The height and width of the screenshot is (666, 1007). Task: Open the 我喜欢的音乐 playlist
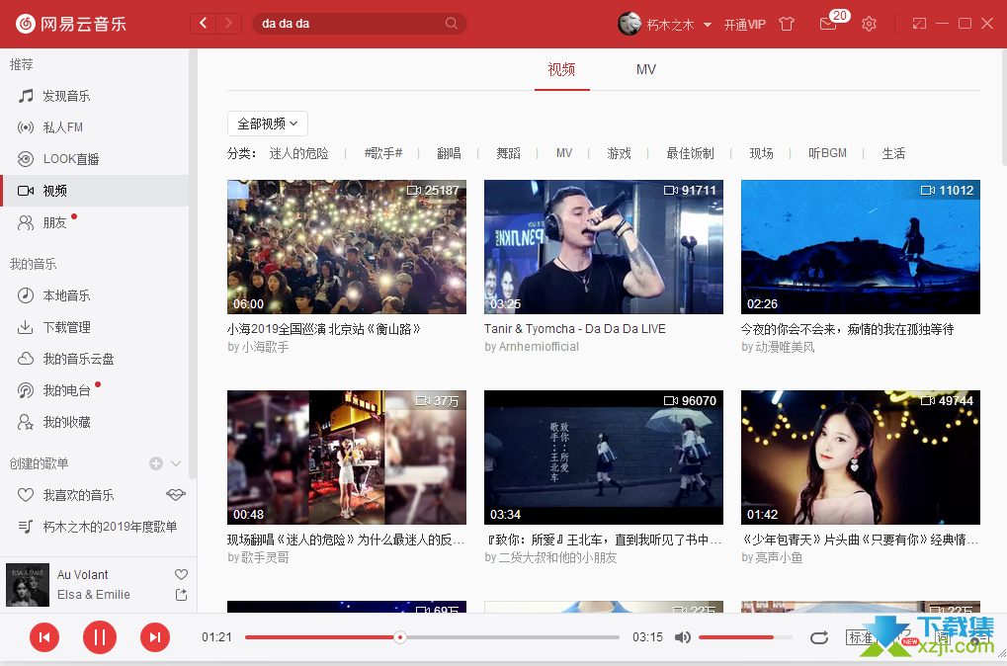[78, 494]
